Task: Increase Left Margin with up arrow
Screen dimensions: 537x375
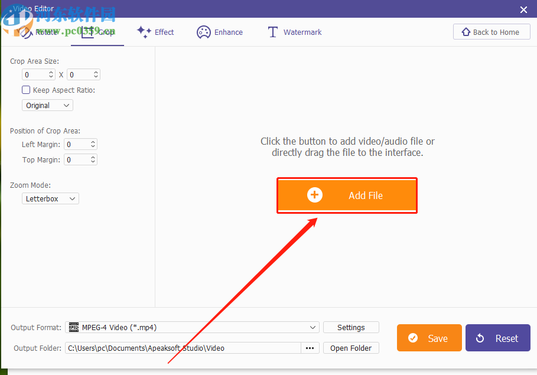Action: click(x=93, y=142)
